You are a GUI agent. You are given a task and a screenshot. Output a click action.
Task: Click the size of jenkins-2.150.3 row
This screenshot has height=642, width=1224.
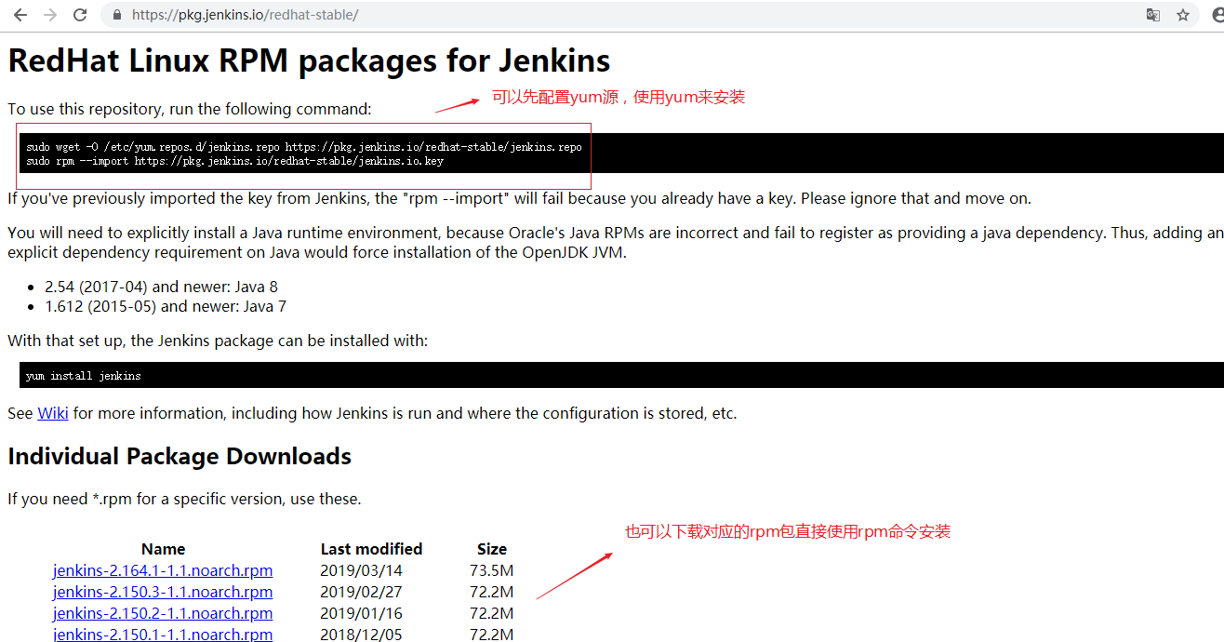click(492, 592)
